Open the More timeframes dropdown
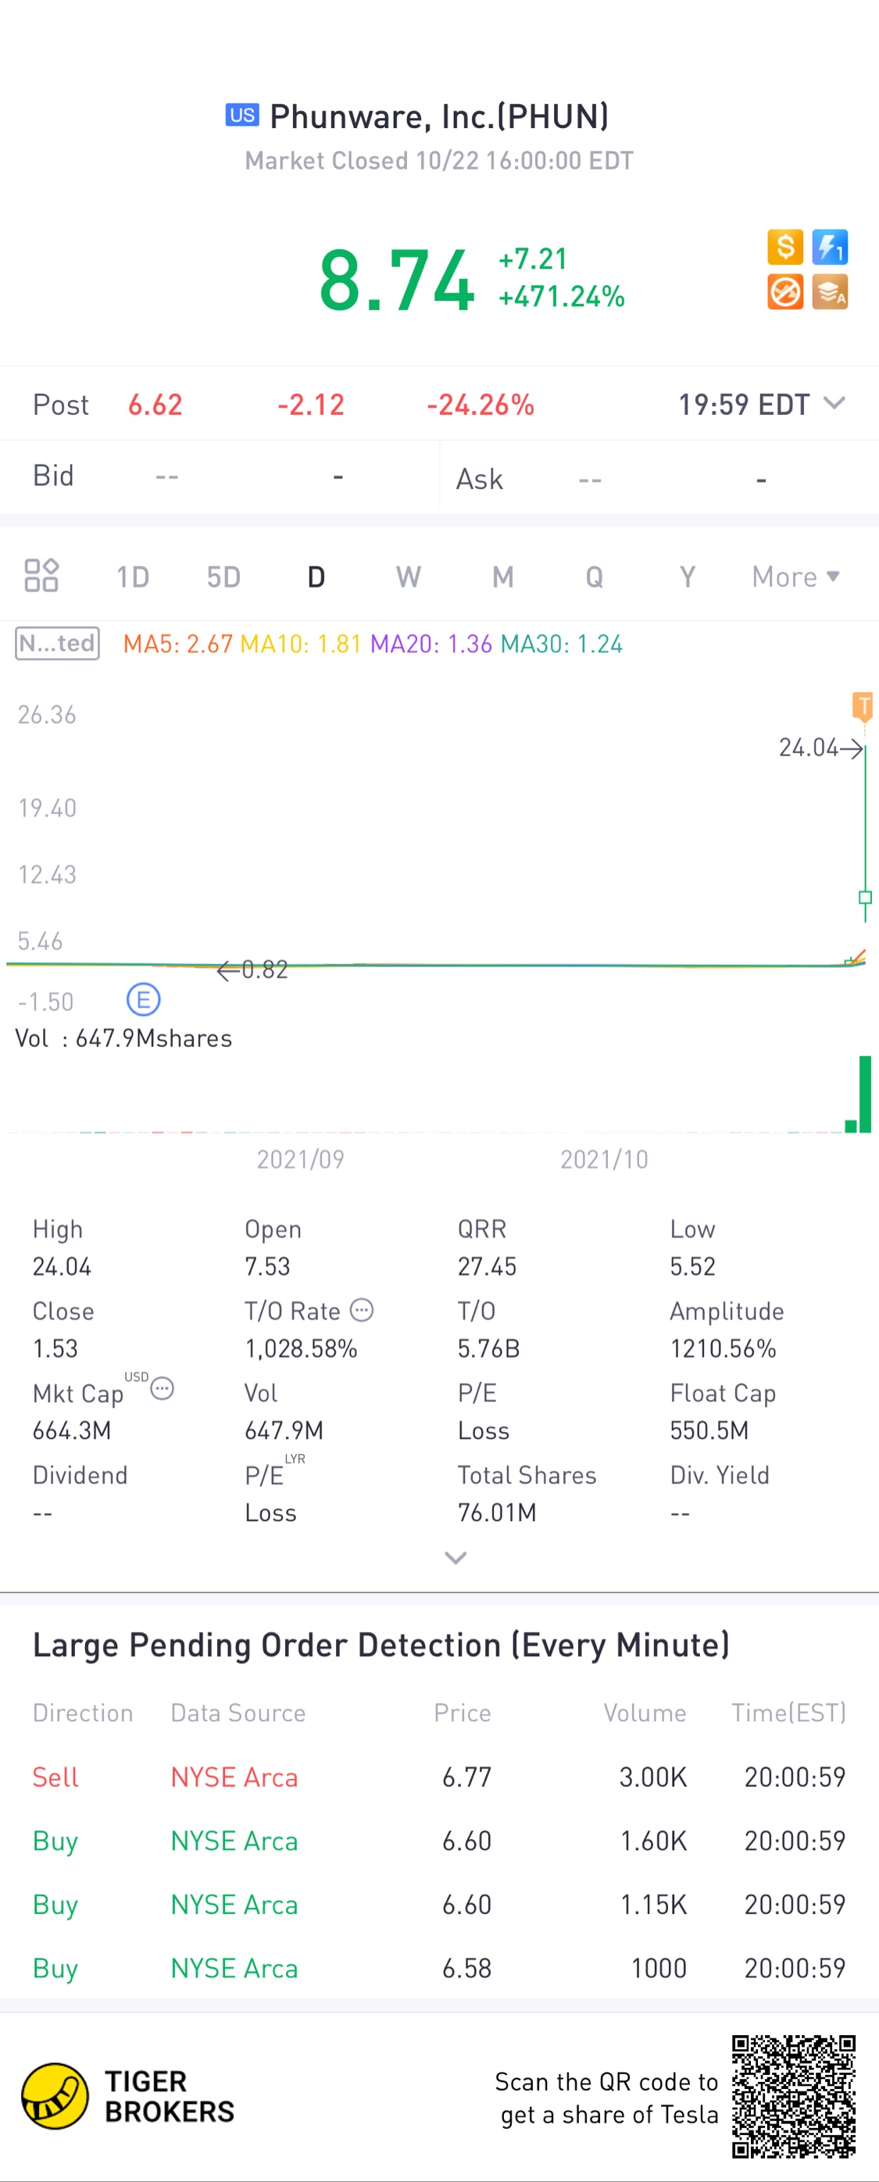The width and height of the screenshot is (879, 2182). pyautogui.click(x=795, y=577)
